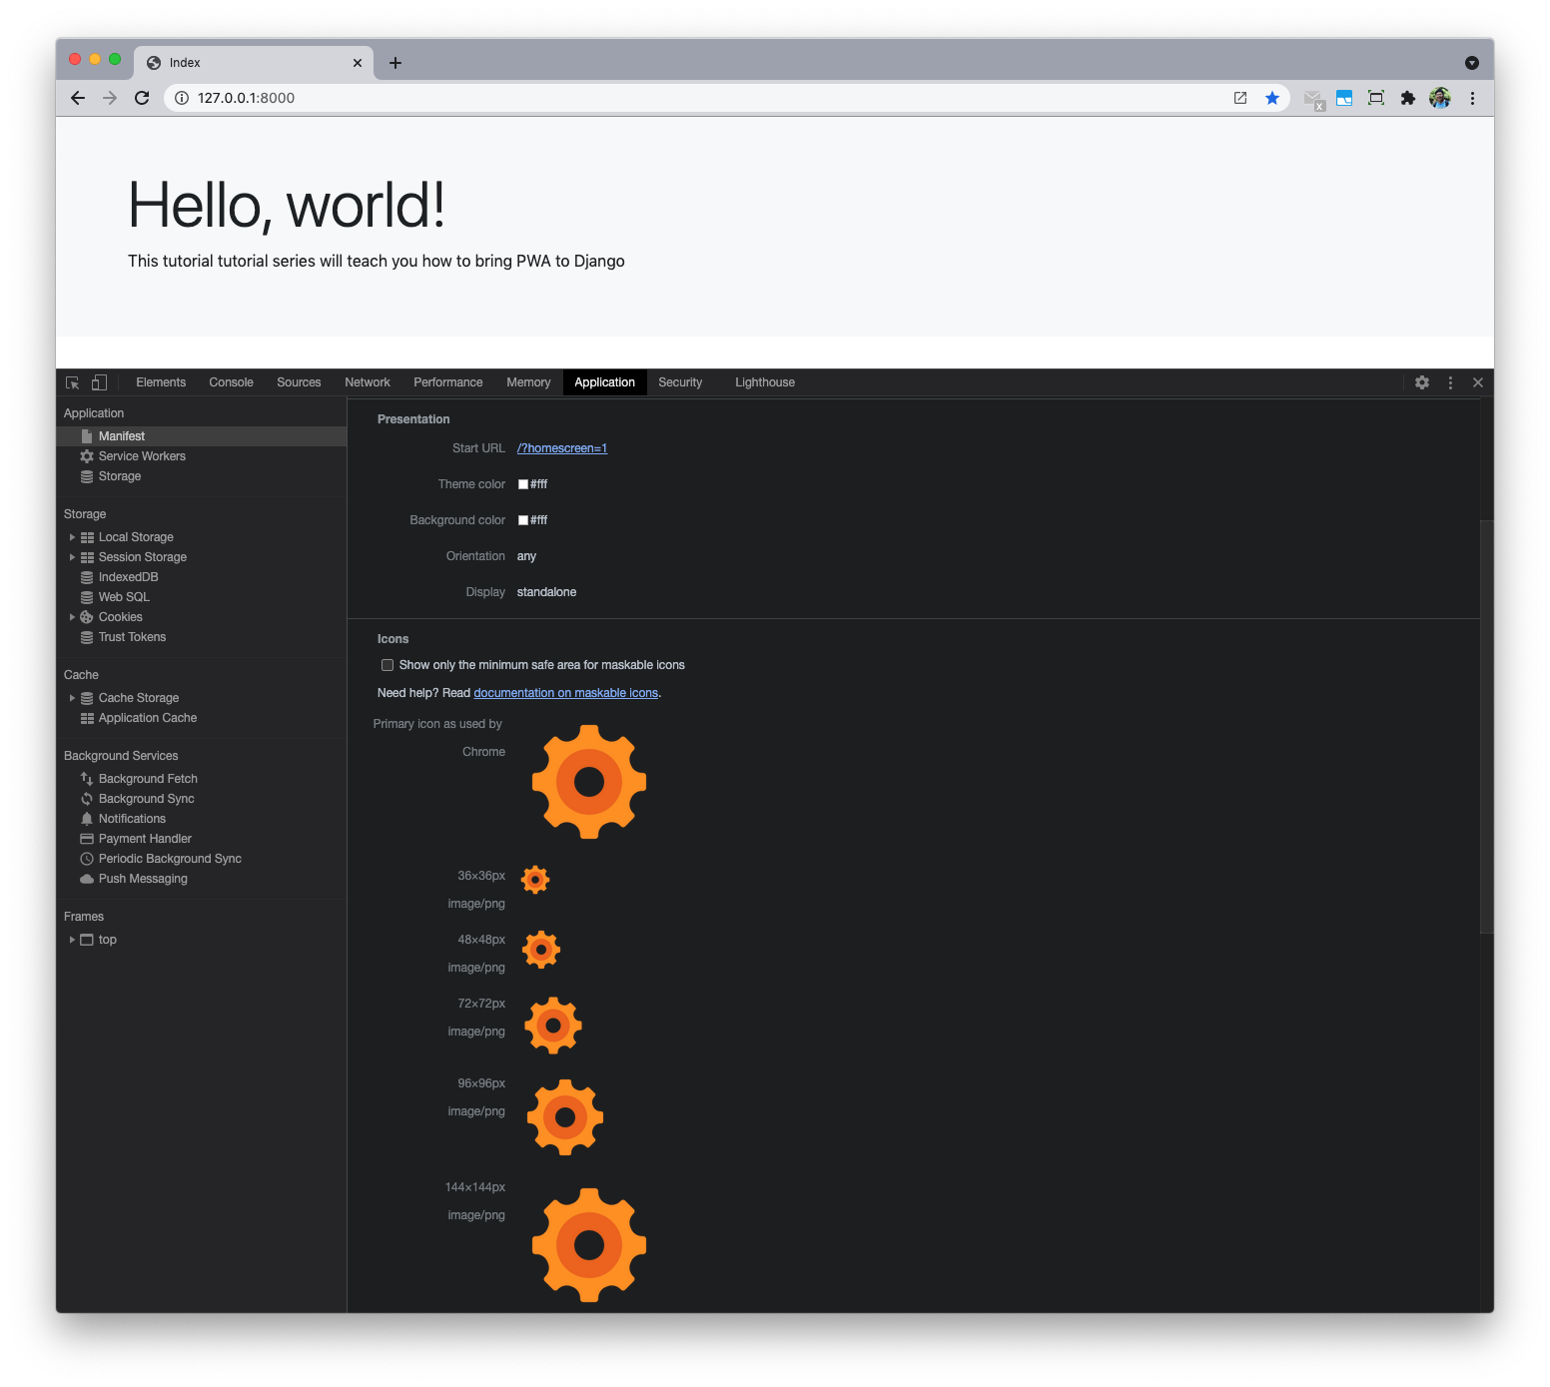
Task: Switch to the Lighthouse tab
Action: coord(765,382)
